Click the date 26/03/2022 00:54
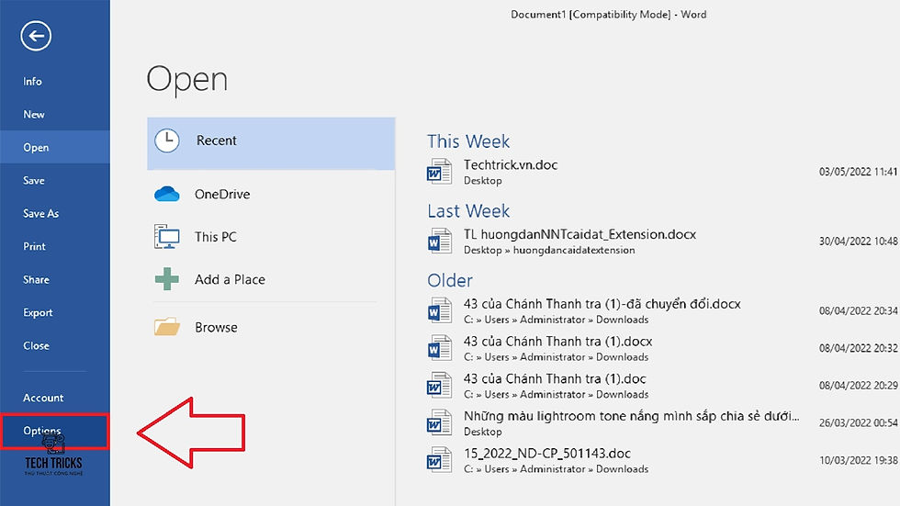 pos(858,422)
